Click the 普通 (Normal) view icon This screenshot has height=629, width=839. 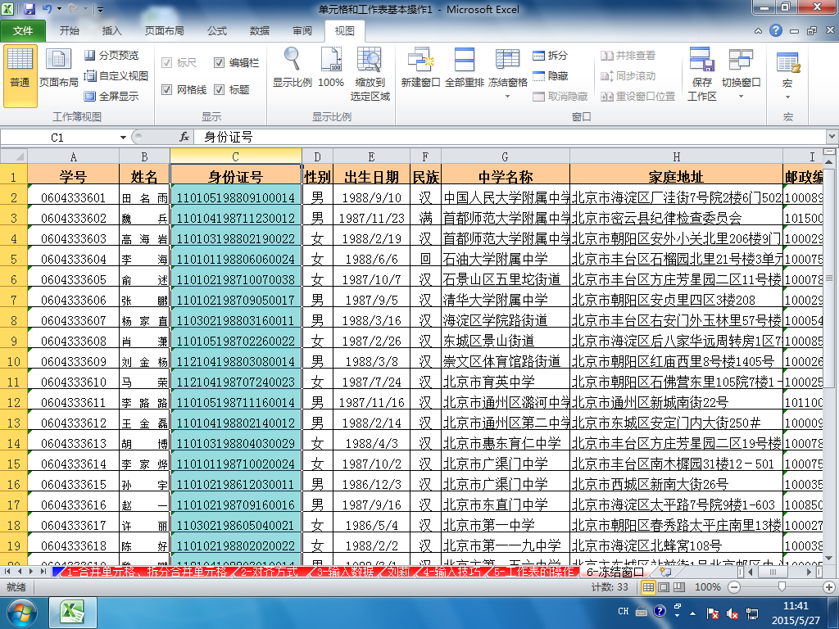tap(20, 75)
